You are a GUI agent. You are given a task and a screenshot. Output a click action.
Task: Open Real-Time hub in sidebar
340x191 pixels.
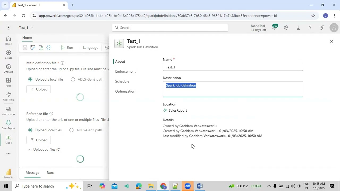pyautogui.click(x=8, y=96)
